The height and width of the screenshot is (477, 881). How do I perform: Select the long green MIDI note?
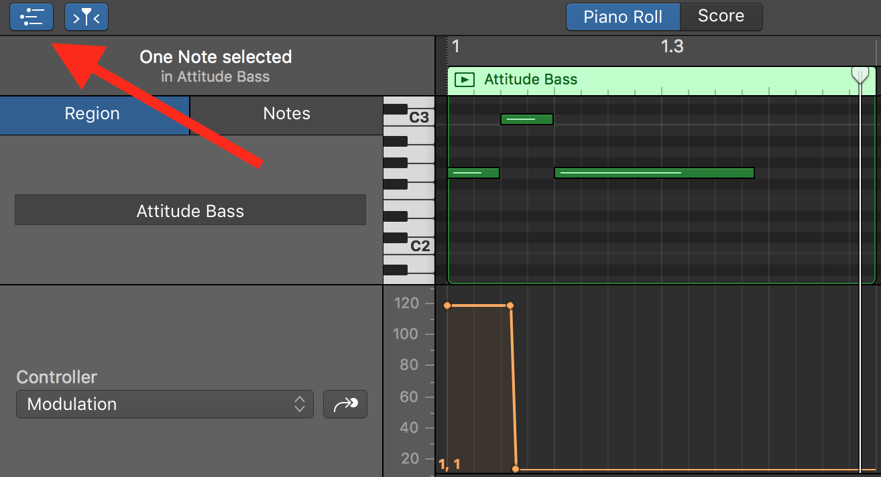[654, 173]
